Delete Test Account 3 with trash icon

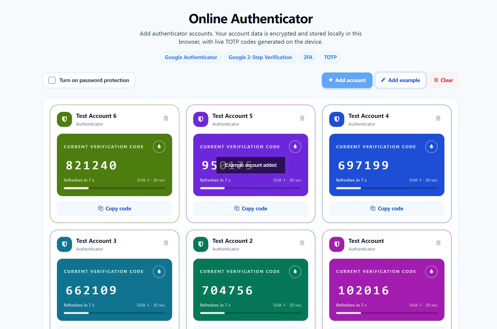click(166, 243)
